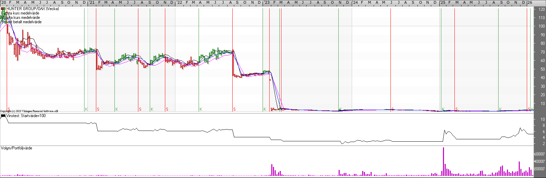Image resolution: width=546 pixels, height=178 pixels.
Task: Click the green K marker at September 2025
Action: tap(501, 109)
